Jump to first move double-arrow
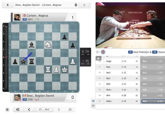 pos(18,109)
